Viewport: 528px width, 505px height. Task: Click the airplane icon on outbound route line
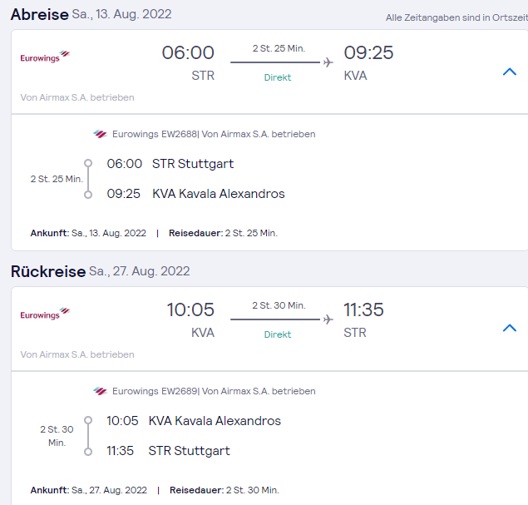pyautogui.click(x=328, y=62)
